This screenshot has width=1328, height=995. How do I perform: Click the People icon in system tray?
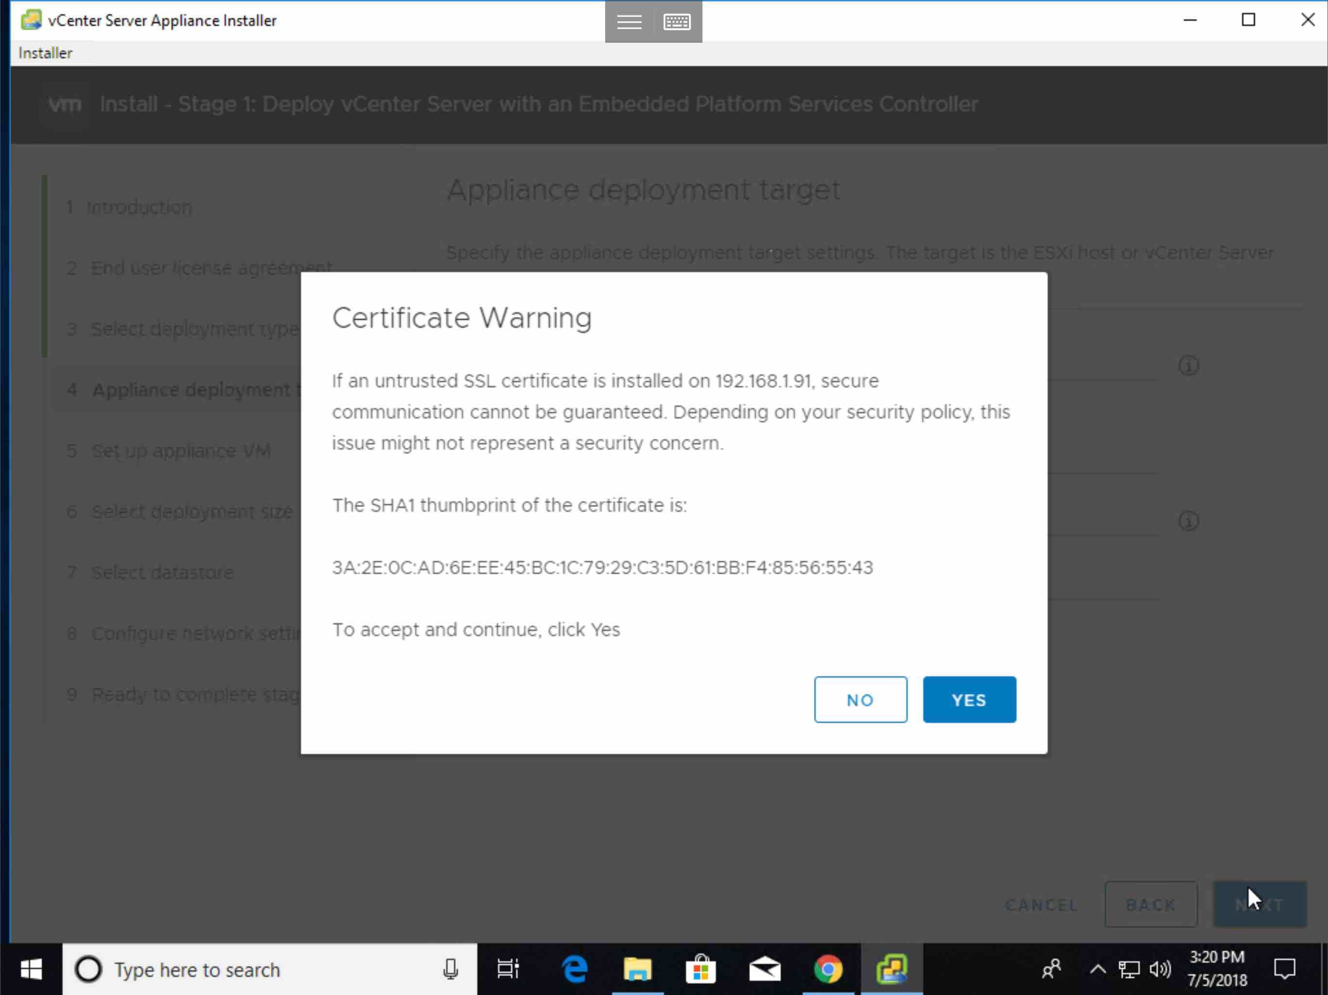pos(1051,969)
